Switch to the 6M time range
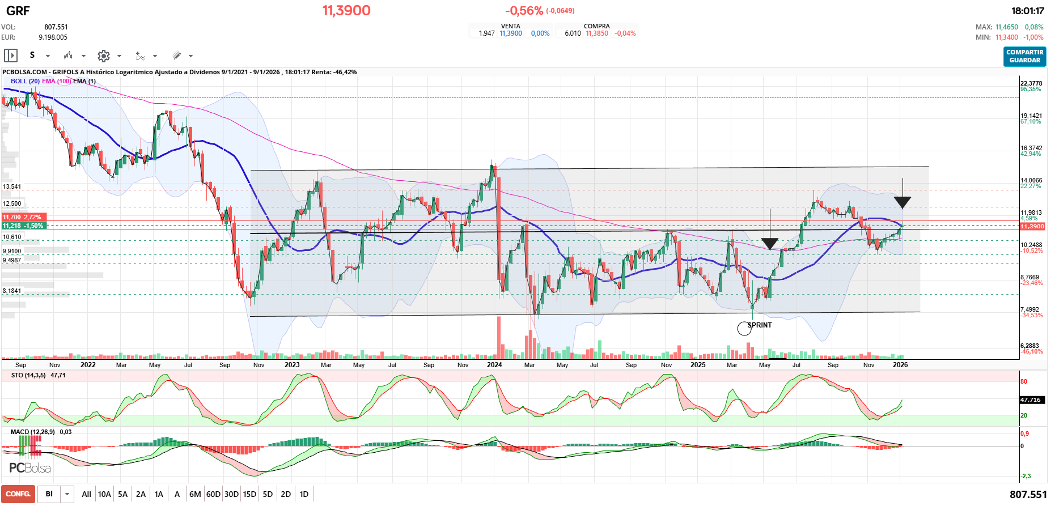Viewport: 1055px width, 506px height. point(195,494)
